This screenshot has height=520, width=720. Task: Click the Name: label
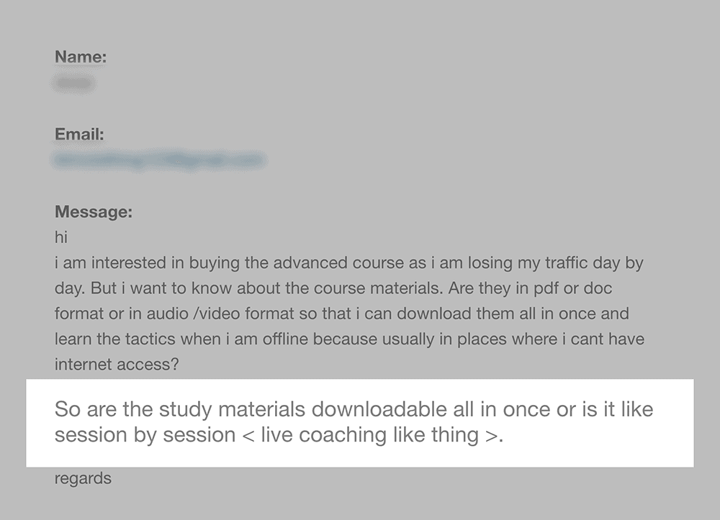tap(81, 57)
